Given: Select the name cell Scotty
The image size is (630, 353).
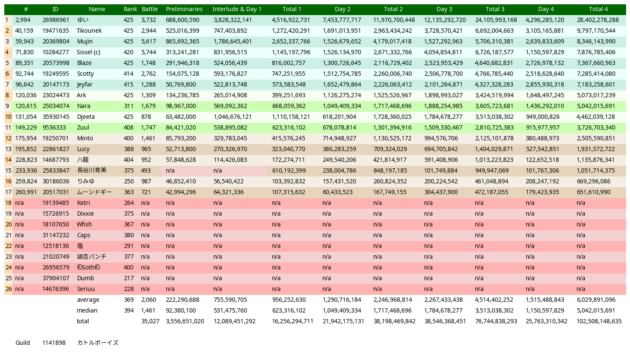Looking at the screenshot, I should click(85, 74).
